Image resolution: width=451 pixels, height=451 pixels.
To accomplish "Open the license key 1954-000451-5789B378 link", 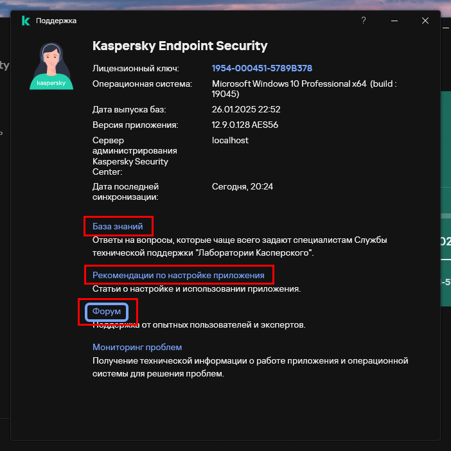I will pos(261,68).
